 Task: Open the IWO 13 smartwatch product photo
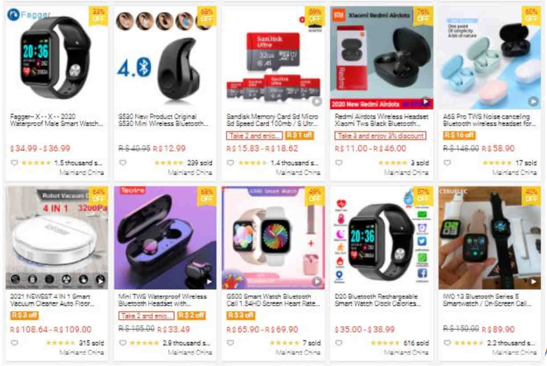(490, 238)
